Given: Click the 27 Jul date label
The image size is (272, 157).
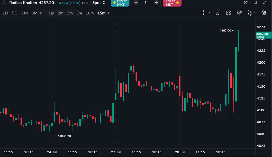Looking at the screenshot, I should 116,152.
